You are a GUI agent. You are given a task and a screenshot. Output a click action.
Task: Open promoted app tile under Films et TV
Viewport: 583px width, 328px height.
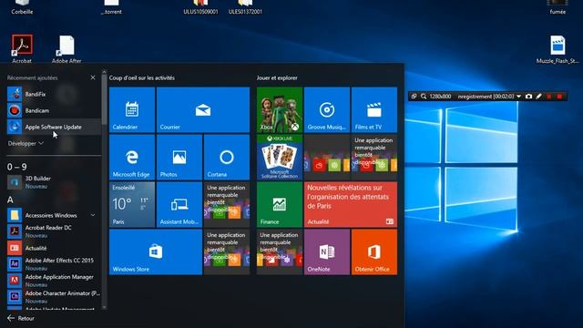[374, 157]
